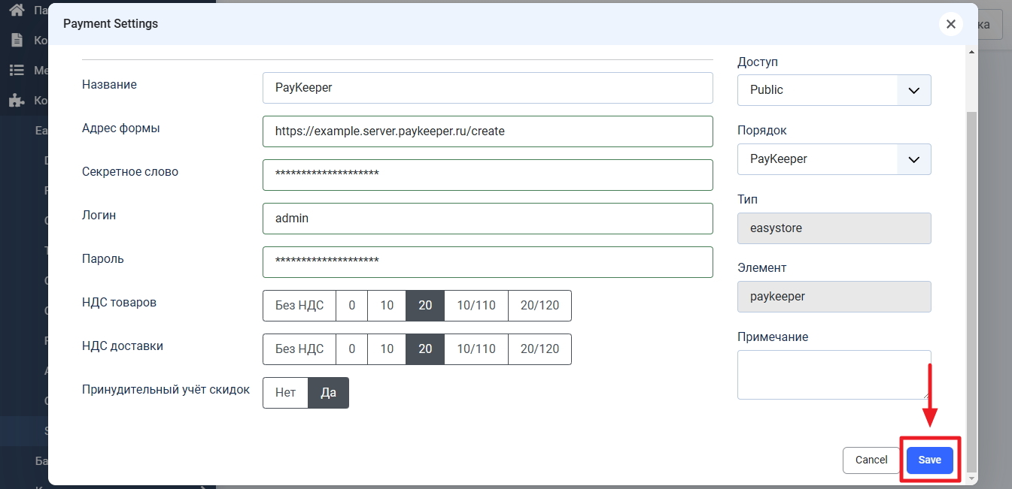This screenshot has height=489, width=1012.
Task: Save the payment settings
Action: [x=929, y=460]
